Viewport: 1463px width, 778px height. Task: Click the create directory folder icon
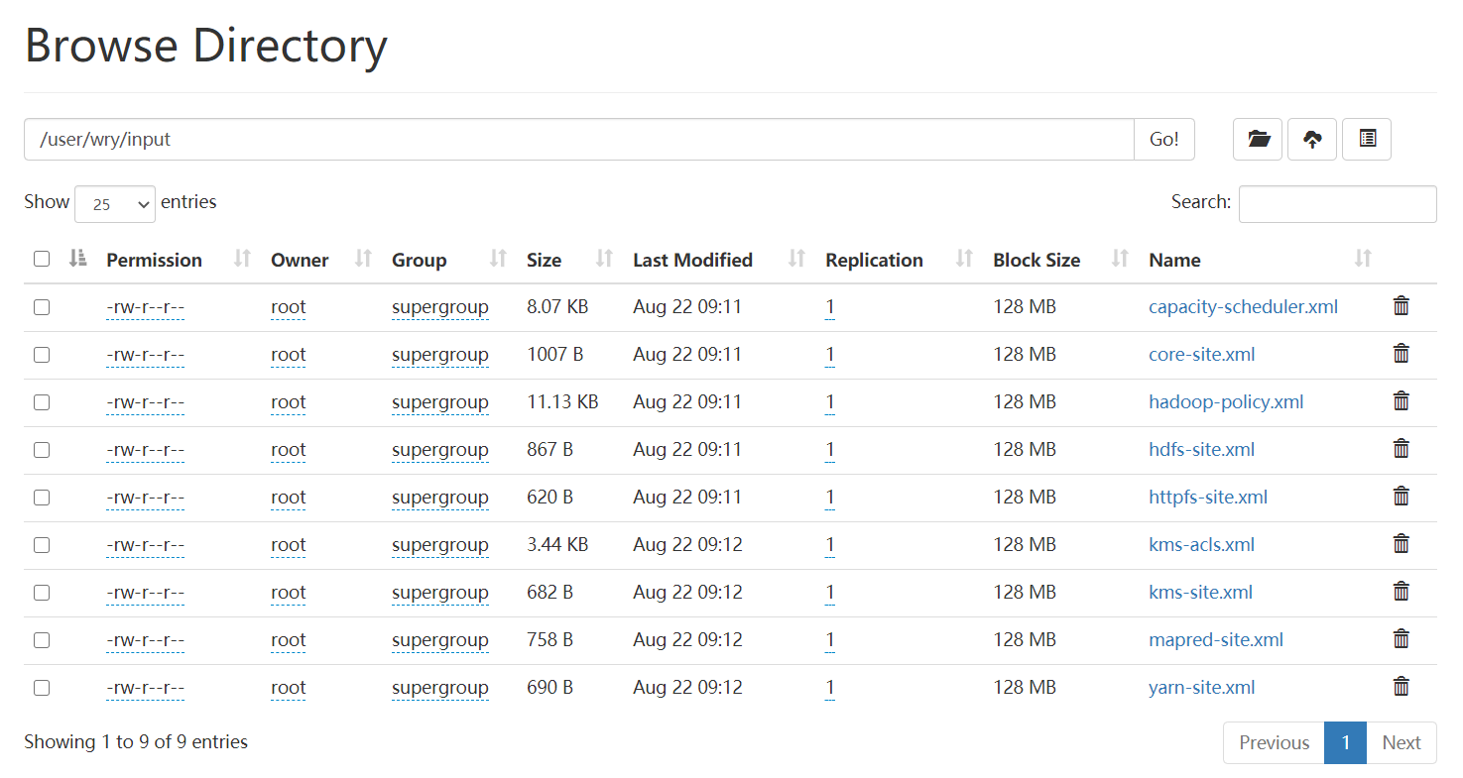1258,140
